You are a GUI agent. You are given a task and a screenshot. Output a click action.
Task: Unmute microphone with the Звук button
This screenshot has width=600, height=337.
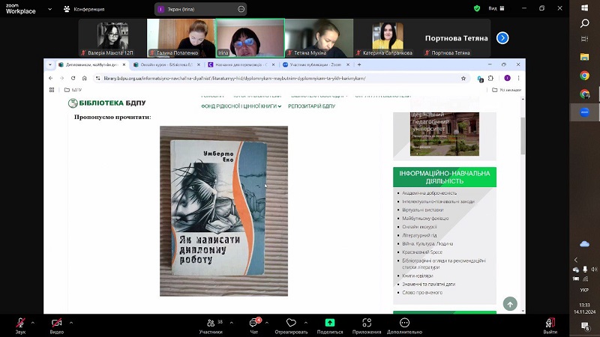[x=20, y=326]
